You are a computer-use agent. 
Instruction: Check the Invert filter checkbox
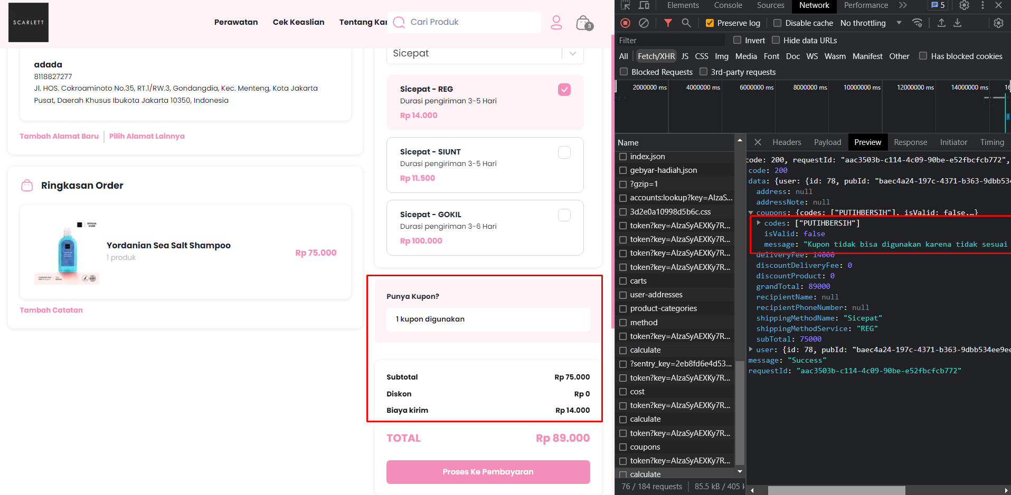[737, 40]
